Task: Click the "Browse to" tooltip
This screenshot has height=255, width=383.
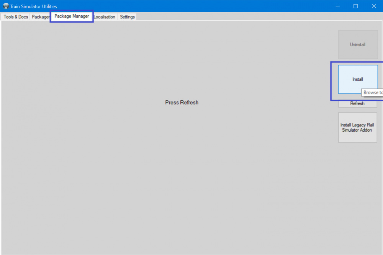Action: point(372,93)
